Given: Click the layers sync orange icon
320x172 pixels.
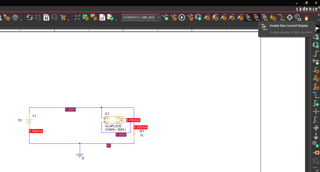Looking at the screenshot, I should 94,17.
